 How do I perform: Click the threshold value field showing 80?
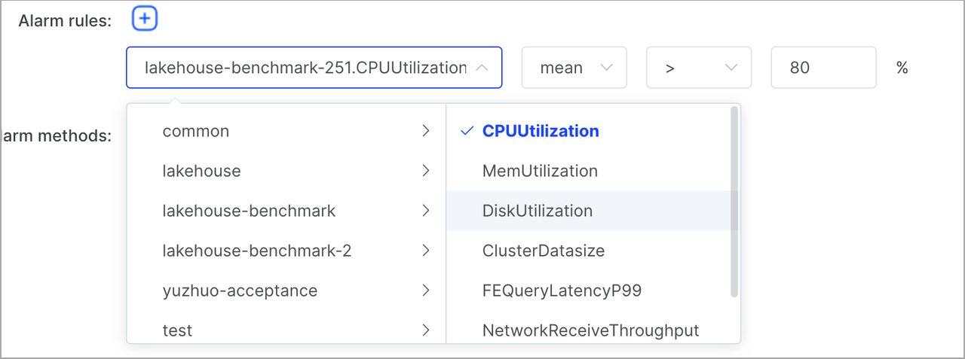pos(823,68)
